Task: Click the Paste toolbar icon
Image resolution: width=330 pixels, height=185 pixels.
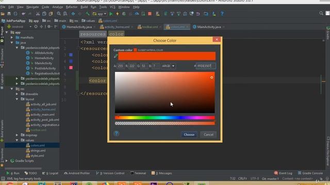Action: [x=51, y=14]
